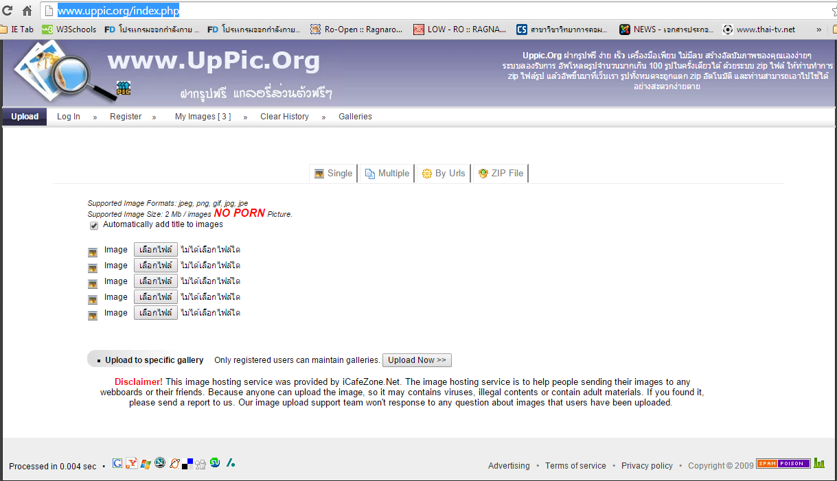
Task: Click the Upload to specific gallery label
Action: tap(154, 360)
